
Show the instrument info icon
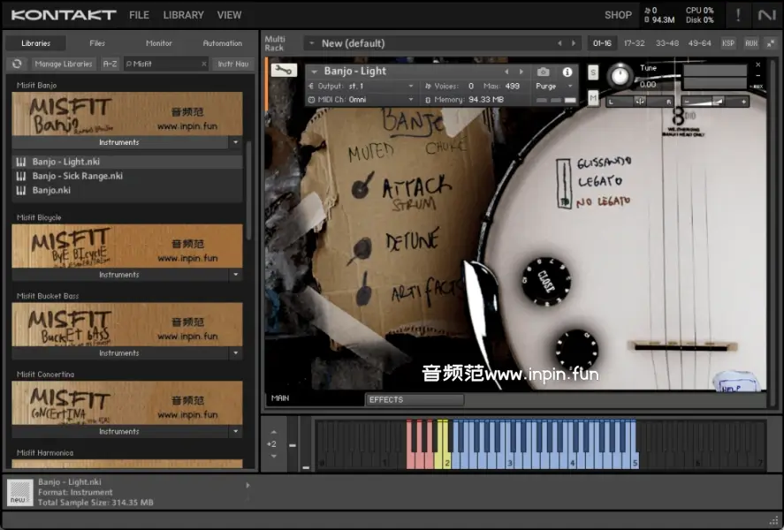(567, 72)
